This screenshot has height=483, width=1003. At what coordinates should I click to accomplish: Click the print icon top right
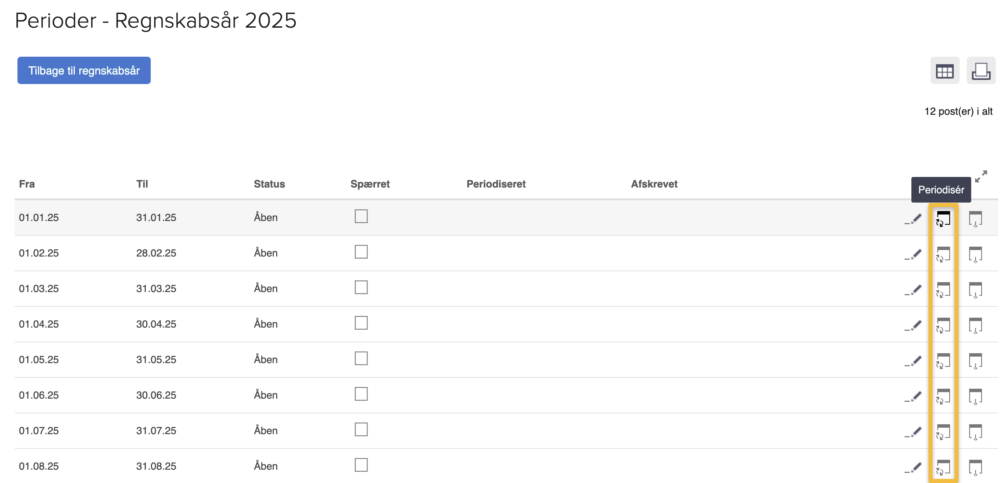tap(981, 71)
